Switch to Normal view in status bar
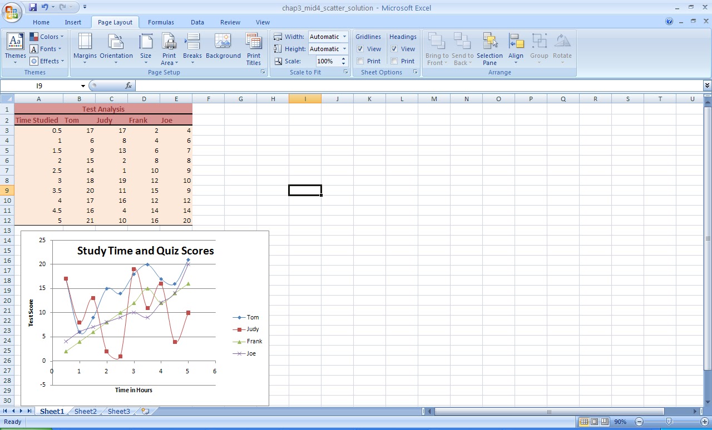Viewport: 712px width, 430px height. (x=584, y=422)
